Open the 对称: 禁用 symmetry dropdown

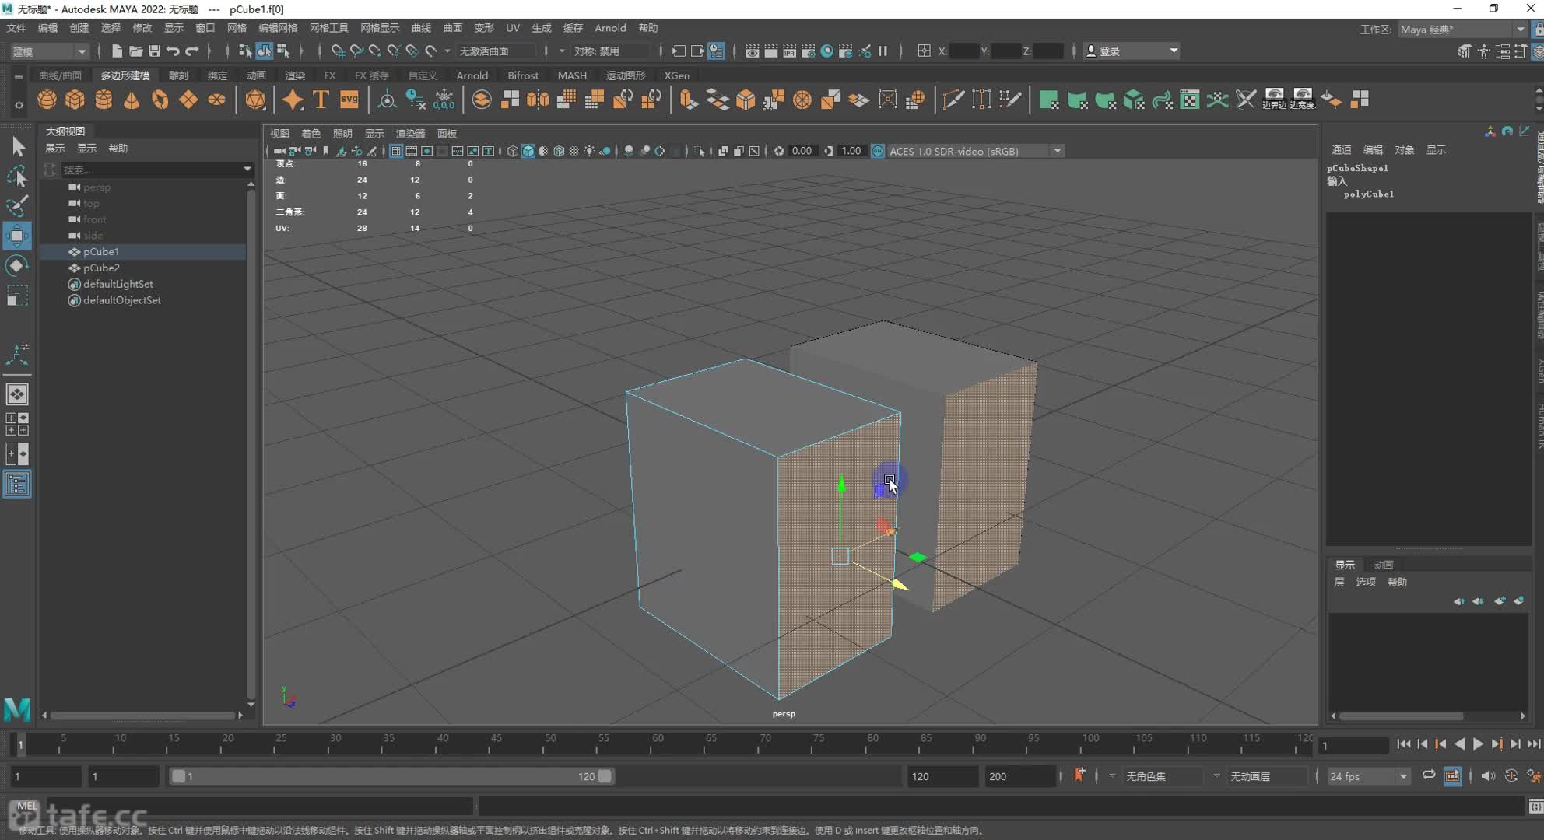(611, 51)
